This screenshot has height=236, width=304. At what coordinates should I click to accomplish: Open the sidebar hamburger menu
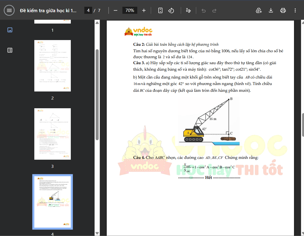[x=9, y=10]
